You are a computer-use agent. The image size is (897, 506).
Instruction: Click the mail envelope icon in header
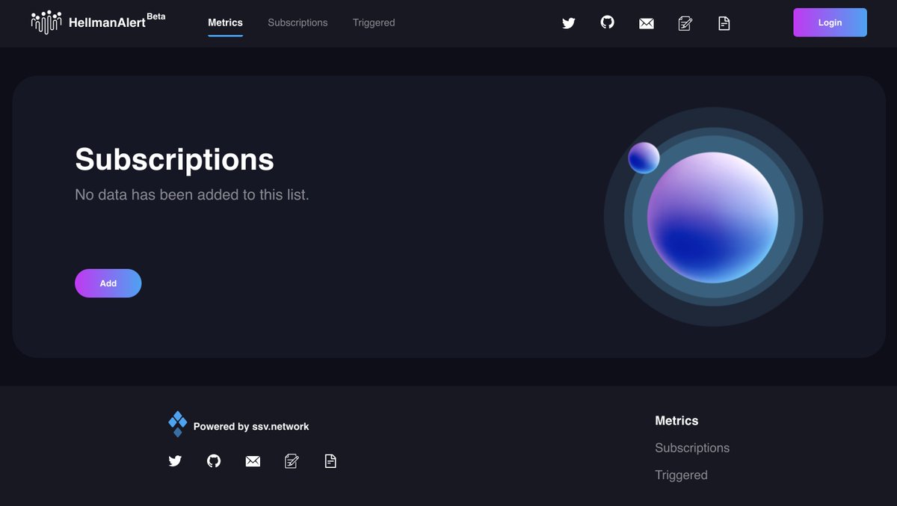(x=647, y=24)
